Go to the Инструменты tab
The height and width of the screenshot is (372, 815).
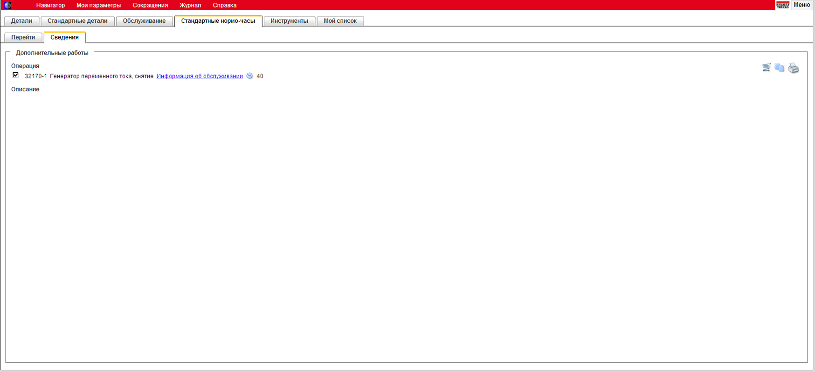289,21
